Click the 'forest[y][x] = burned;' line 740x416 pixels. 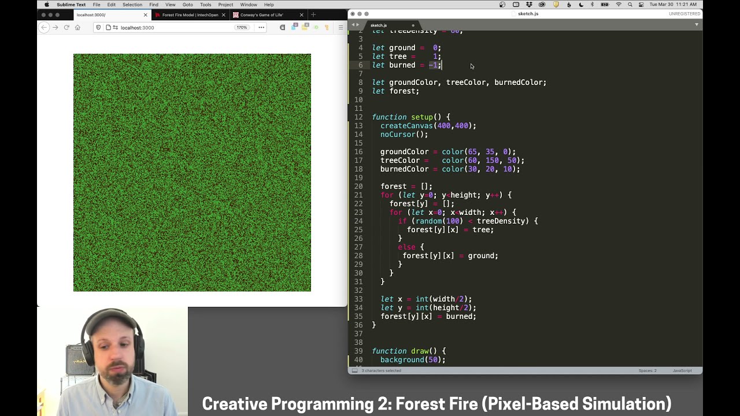tap(428, 317)
